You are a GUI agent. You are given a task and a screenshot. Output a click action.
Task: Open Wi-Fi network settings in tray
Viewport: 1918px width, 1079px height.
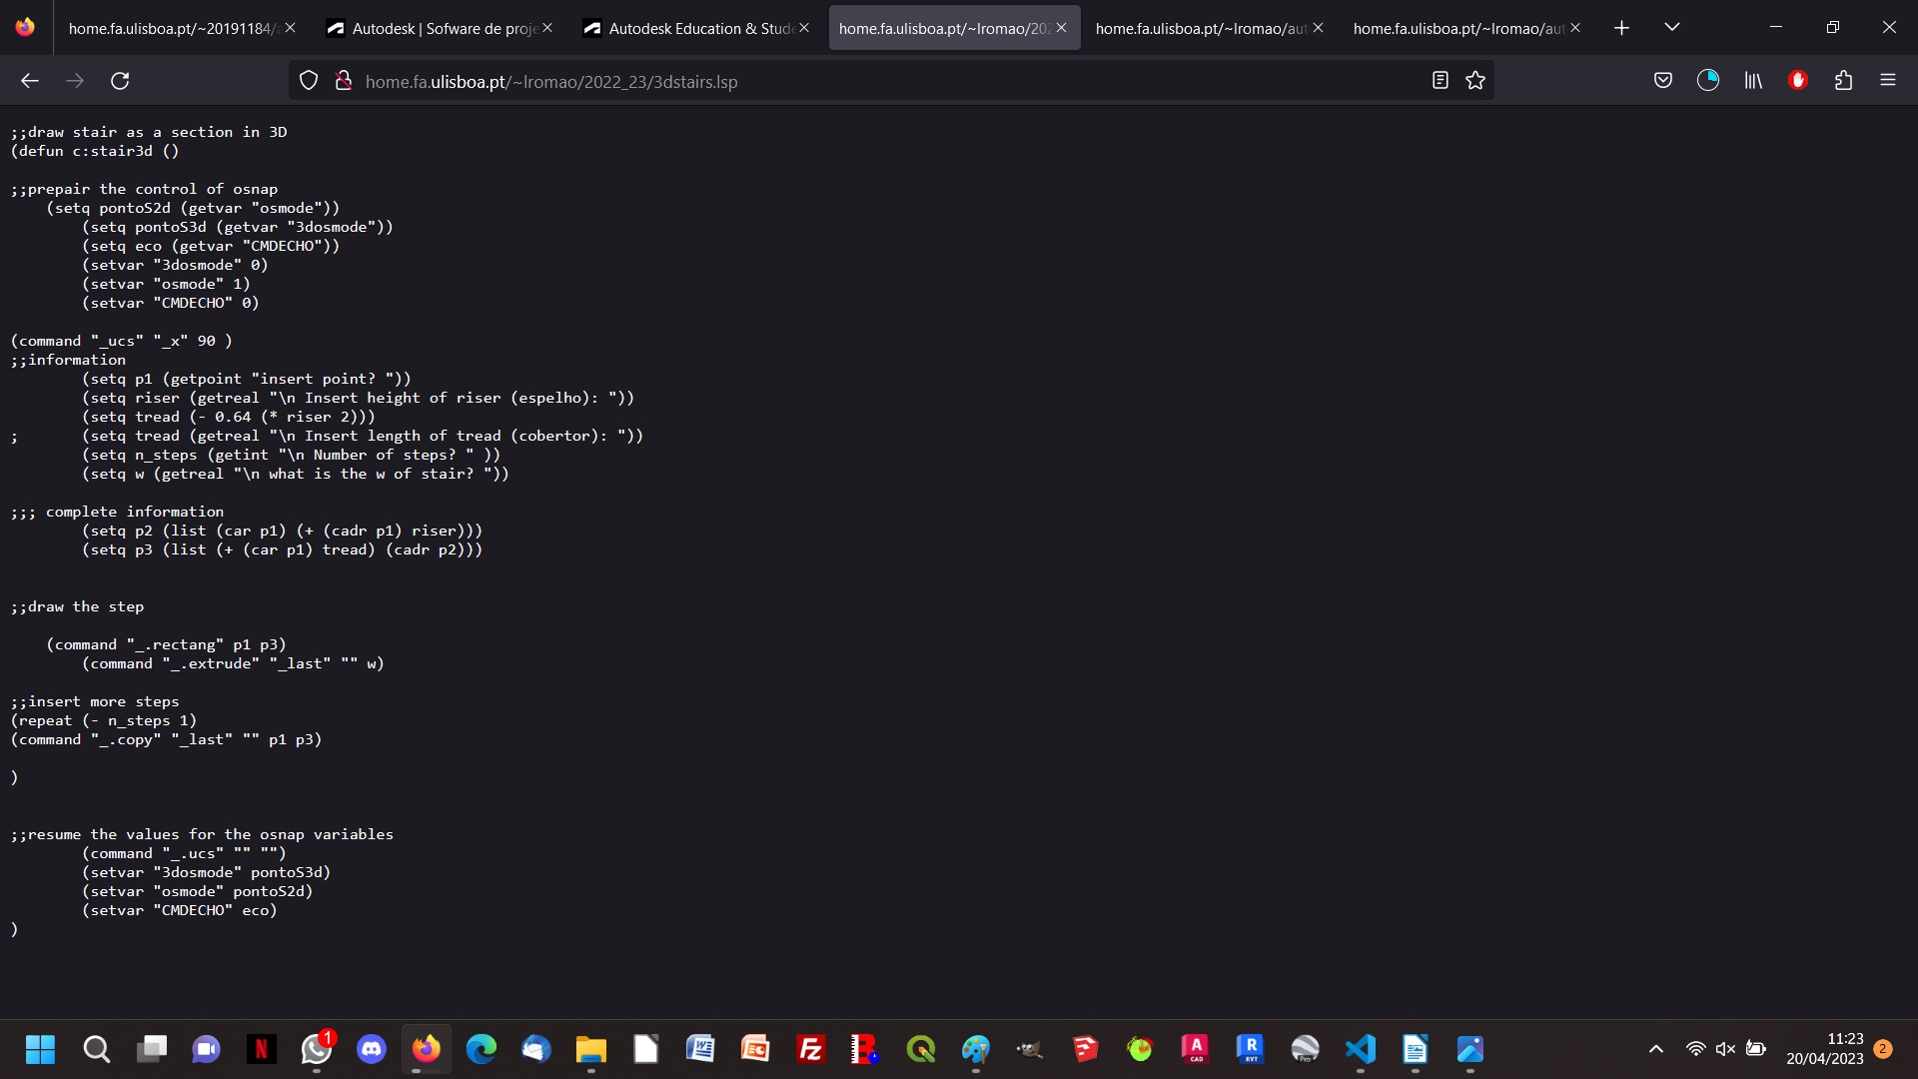tap(1695, 1049)
